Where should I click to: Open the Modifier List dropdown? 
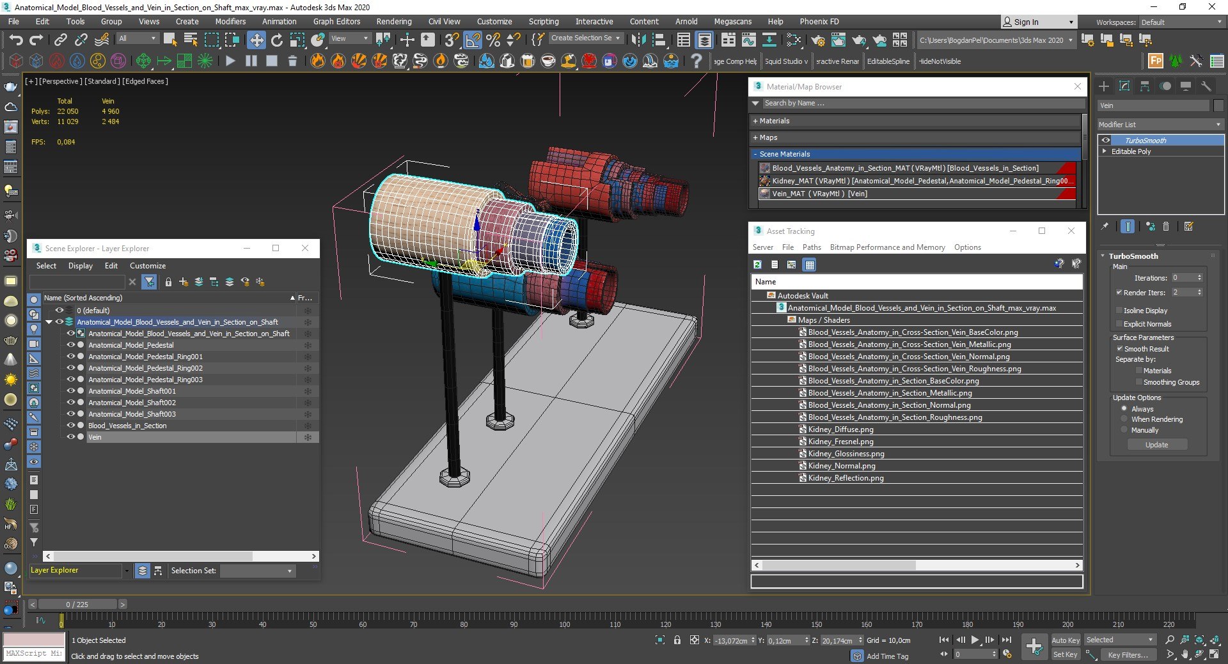click(x=1159, y=125)
